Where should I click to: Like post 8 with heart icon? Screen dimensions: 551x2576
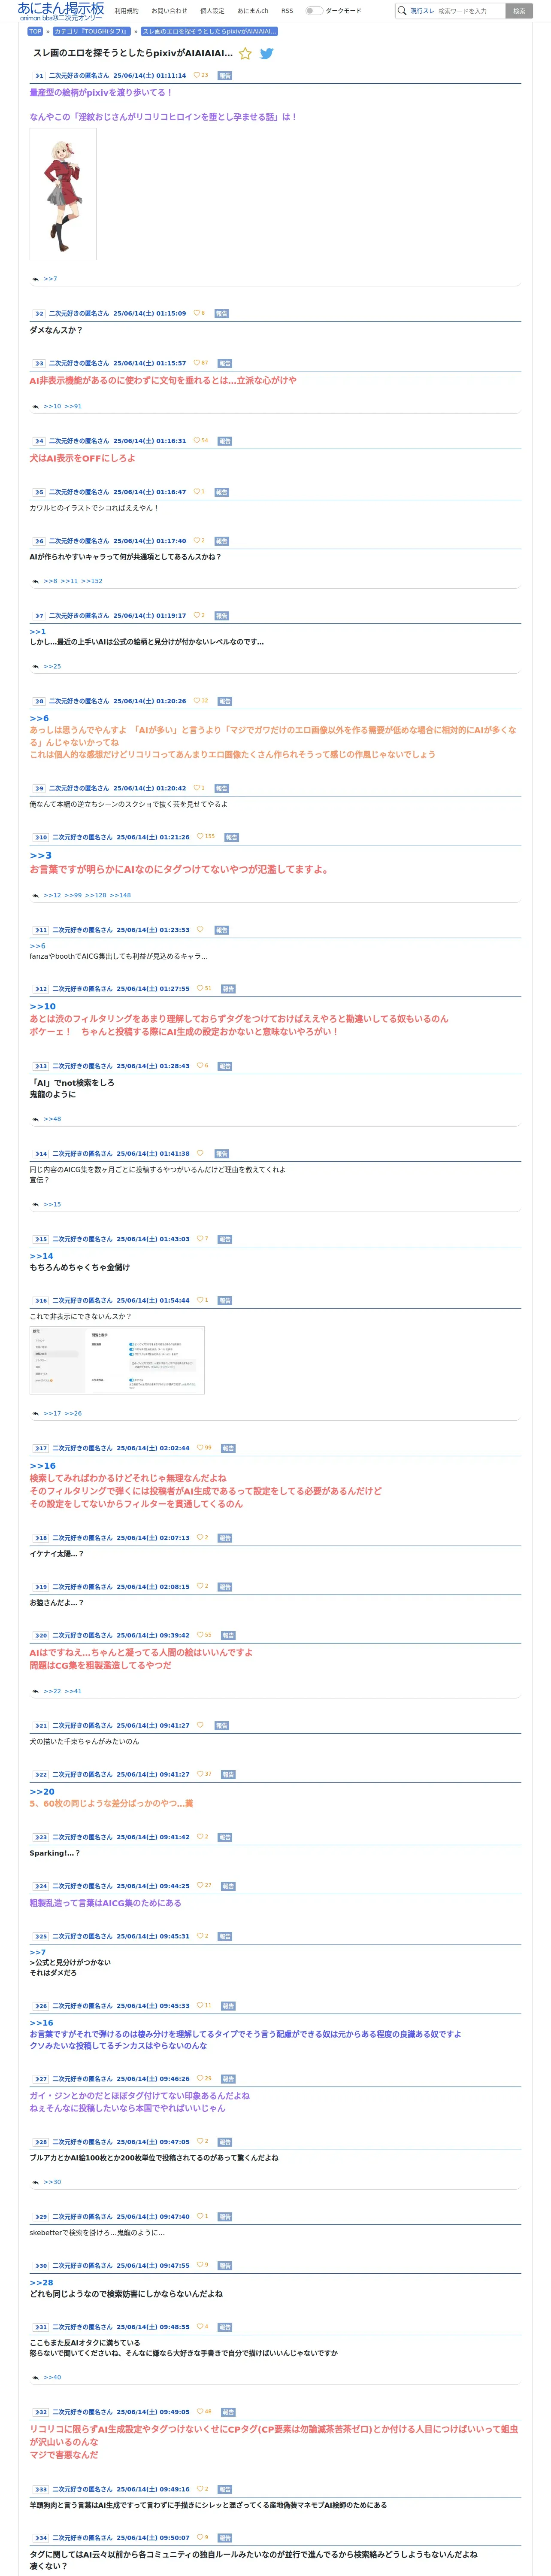click(x=197, y=701)
